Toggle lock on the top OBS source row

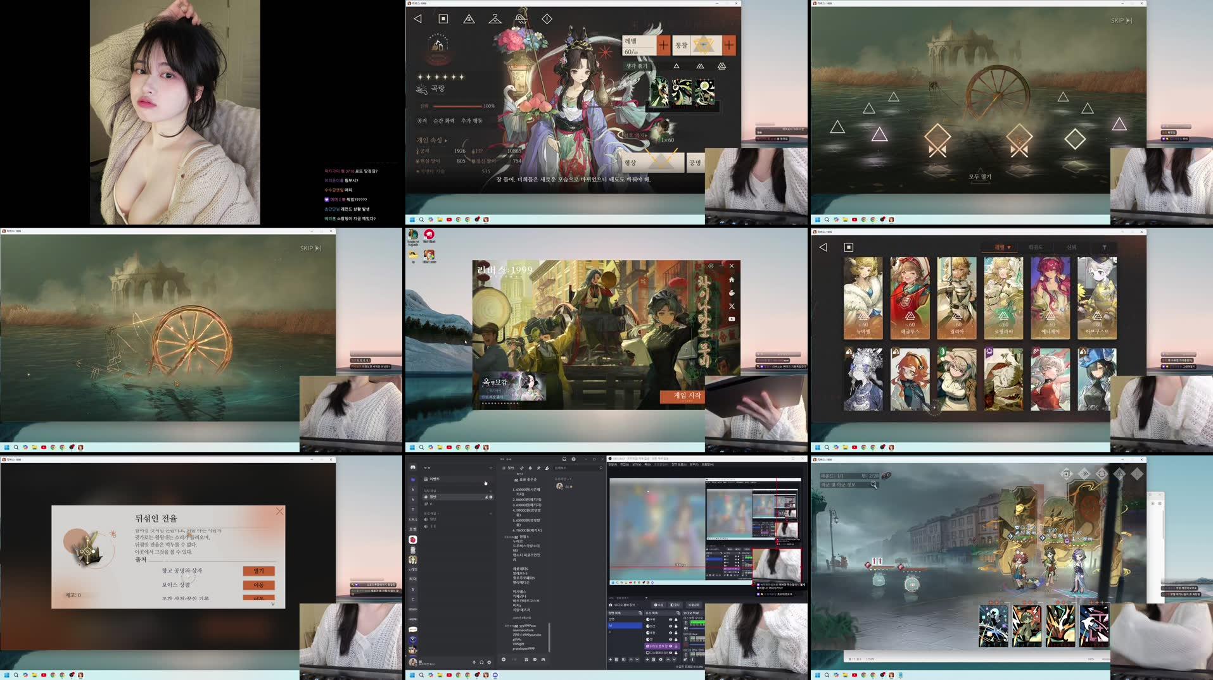pyautogui.click(x=676, y=619)
